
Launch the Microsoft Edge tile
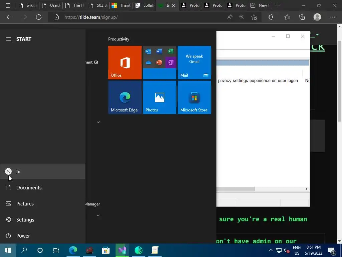coord(125,97)
